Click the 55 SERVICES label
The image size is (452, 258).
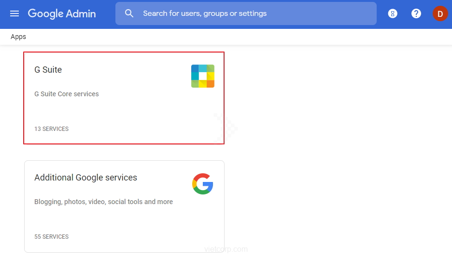[x=51, y=237]
